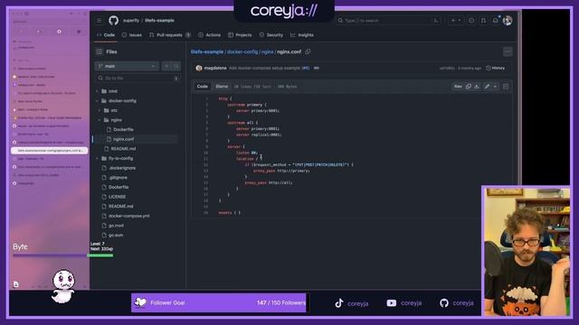The height and width of the screenshot is (325, 579).
Task: Copy raw file contents icon
Action: (469, 87)
